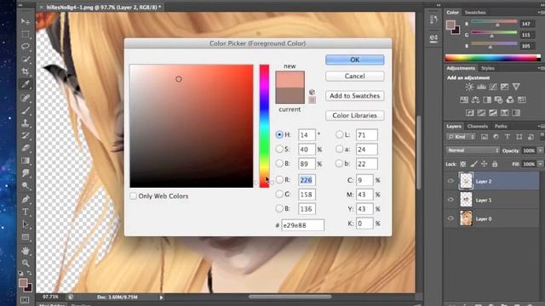
Task: Select the Move tool in the toolbar
Action: tap(26, 21)
